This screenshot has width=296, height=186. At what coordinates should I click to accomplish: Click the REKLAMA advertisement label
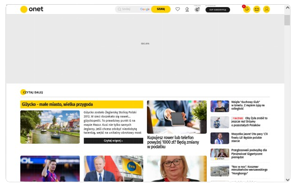coord(145,44)
